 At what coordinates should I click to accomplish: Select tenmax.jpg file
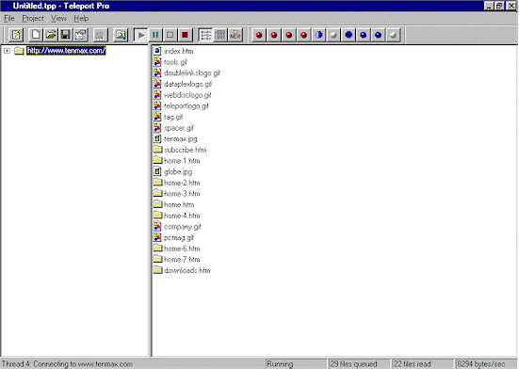181,139
